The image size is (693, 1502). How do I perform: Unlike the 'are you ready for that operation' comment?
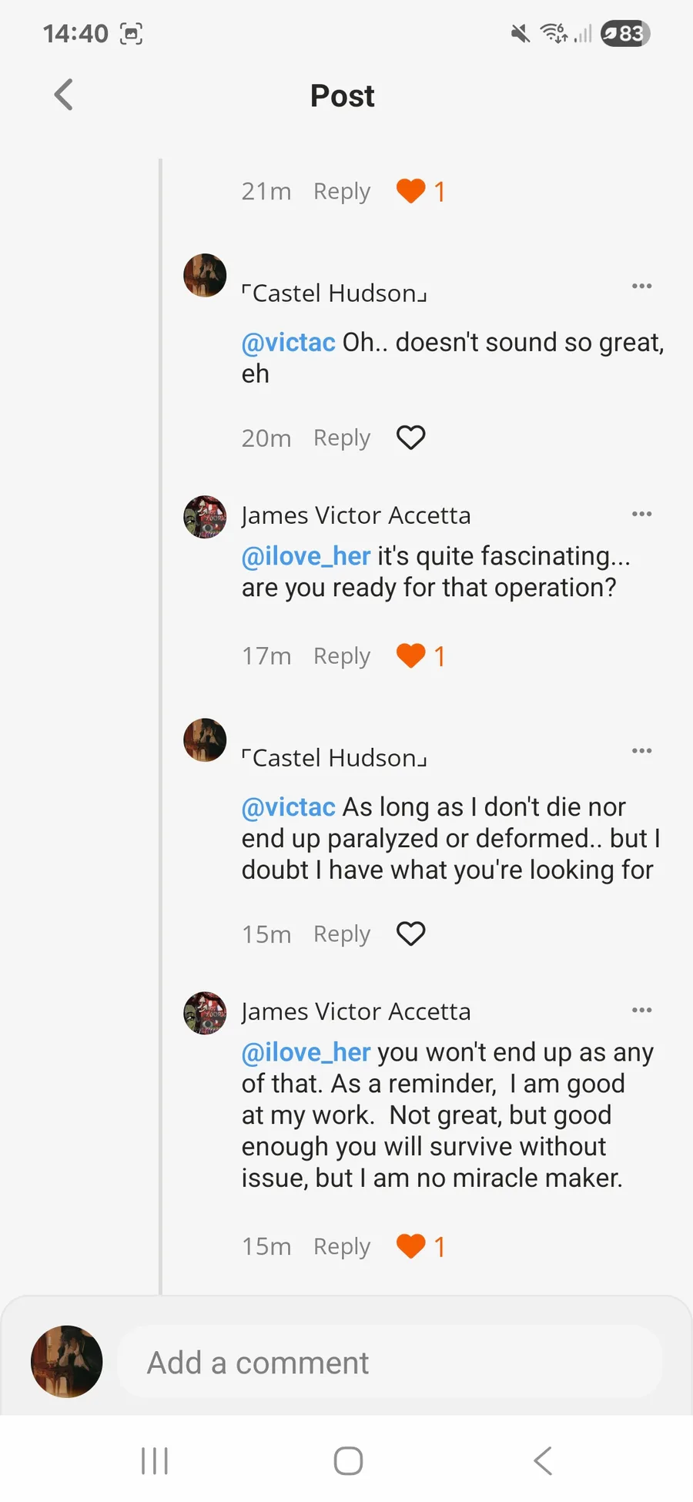pos(410,656)
